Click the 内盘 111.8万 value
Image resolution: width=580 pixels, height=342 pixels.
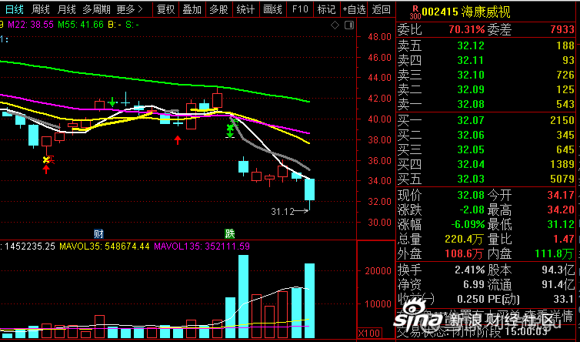coord(555,254)
